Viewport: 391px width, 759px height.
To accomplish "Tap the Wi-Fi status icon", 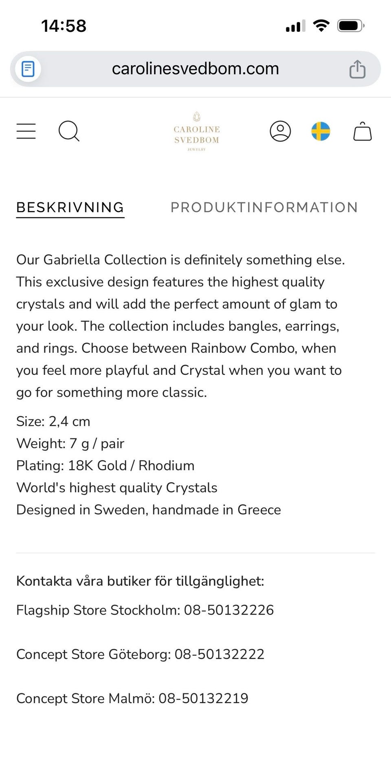I will pos(321,26).
